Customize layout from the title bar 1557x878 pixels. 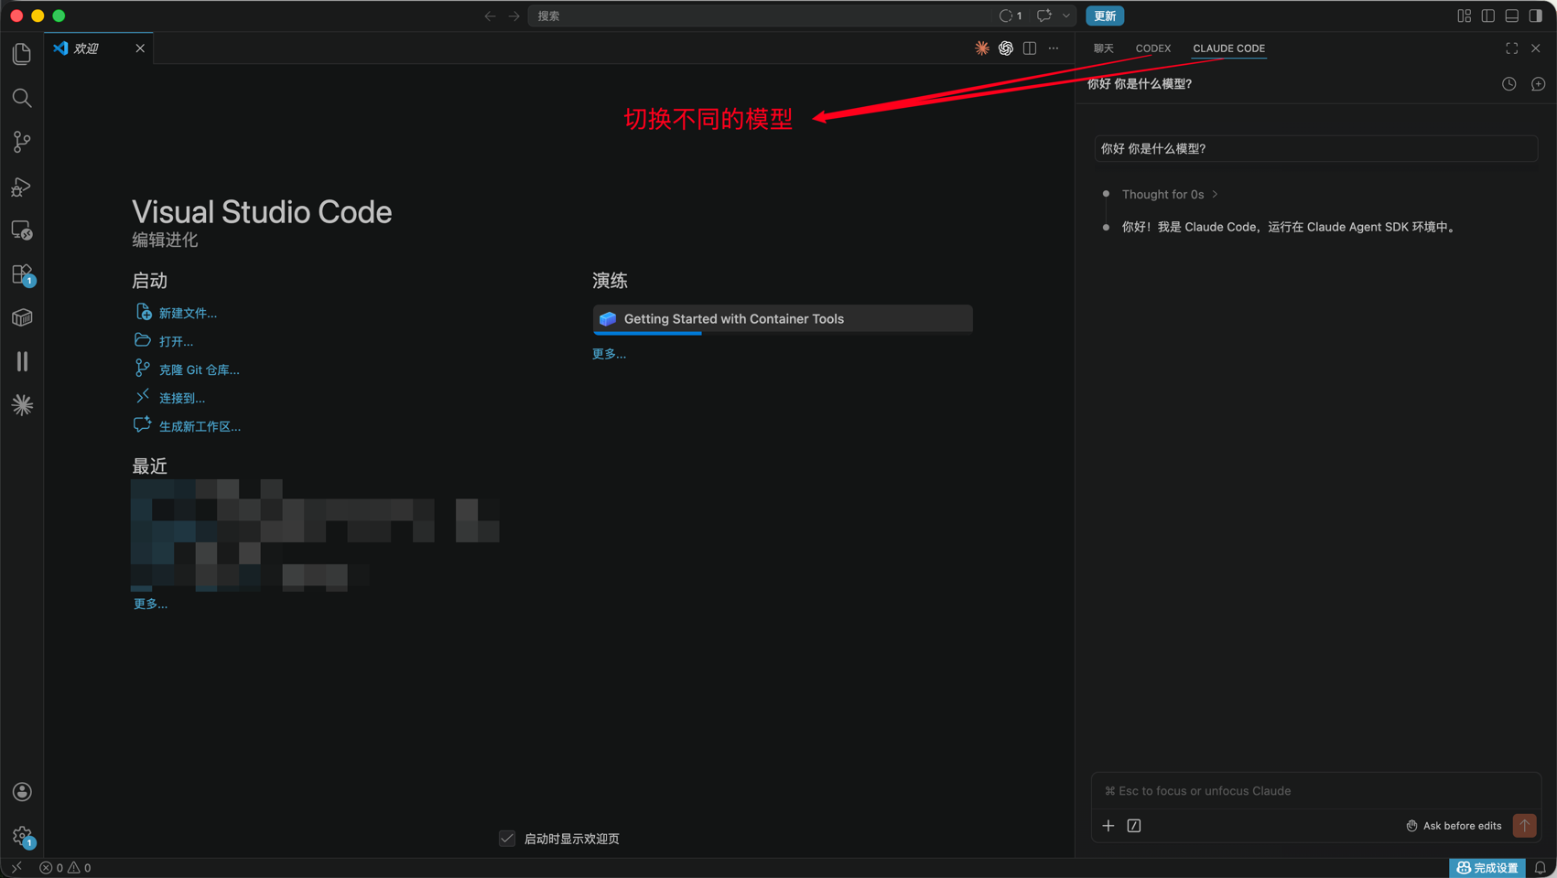click(x=1465, y=16)
